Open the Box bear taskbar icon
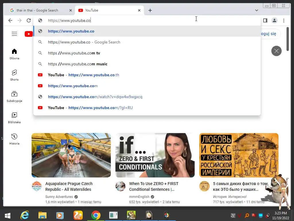The width and height of the screenshot is (294, 221). [x=131, y=215]
